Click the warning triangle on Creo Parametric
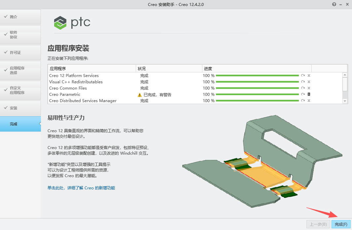 [140, 95]
